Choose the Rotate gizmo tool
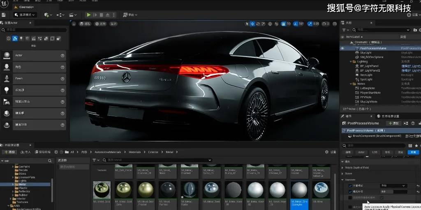This screenshot has height=210, width=421. [258, 24]
